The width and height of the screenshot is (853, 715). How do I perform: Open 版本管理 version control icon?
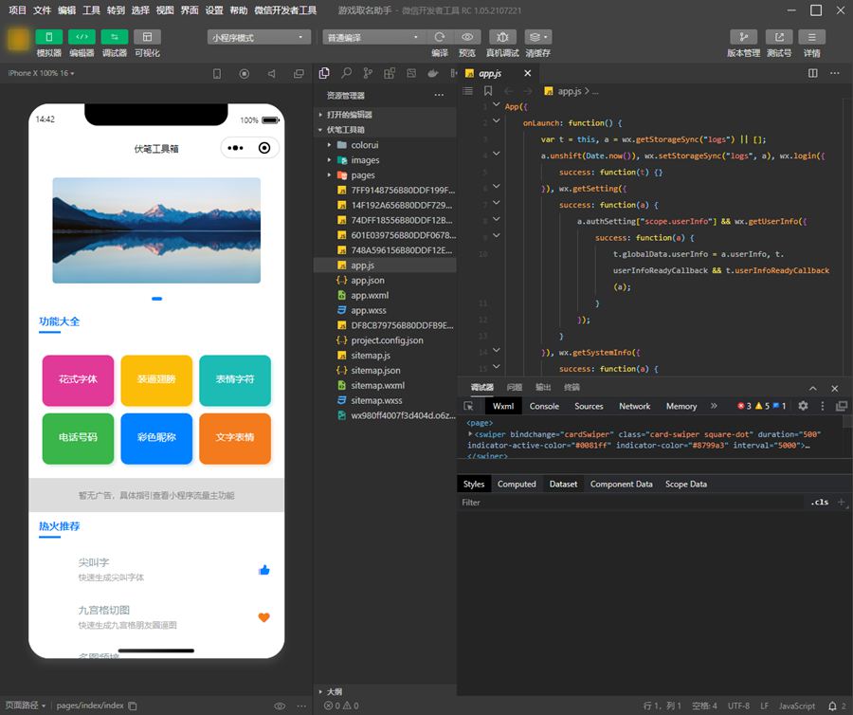[743, 37]
